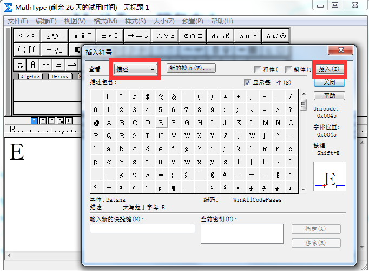The image size is (369, 271).
Task: Click the 输入新的快捷键(N) input field
Action: [x=142, y=228]
